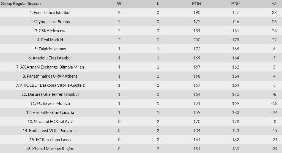Viewport: 282px width, 153px height.
Task: Sort by the +/- column header
Action: [x=274, y=4]
